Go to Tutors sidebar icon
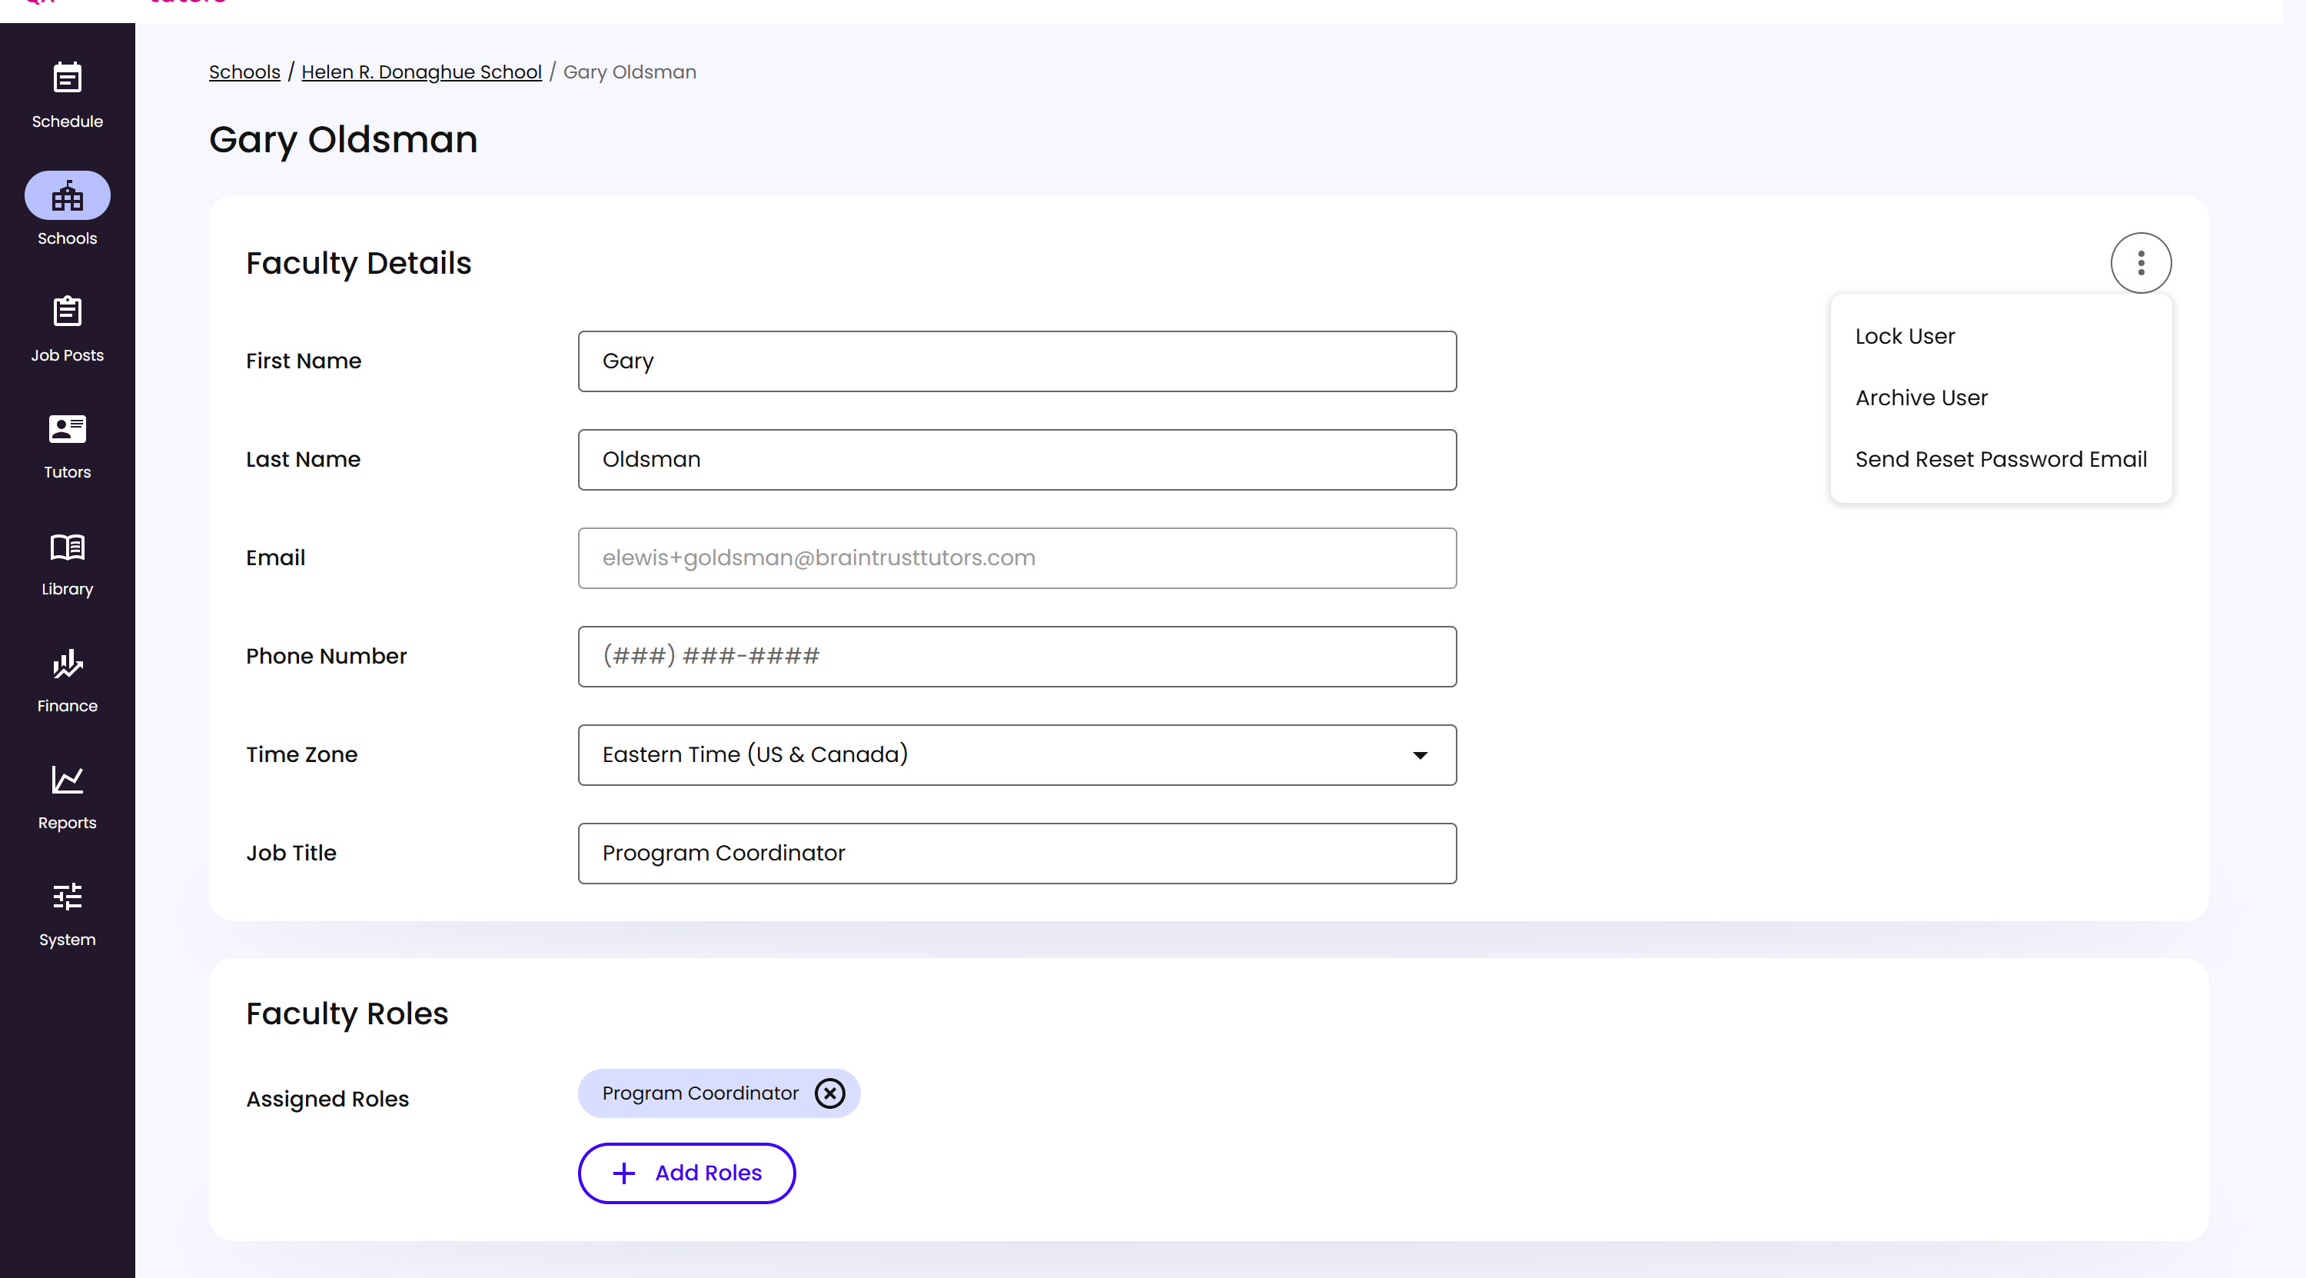Viewport: 2306px width, 1278px height. [x=67, y=429]
